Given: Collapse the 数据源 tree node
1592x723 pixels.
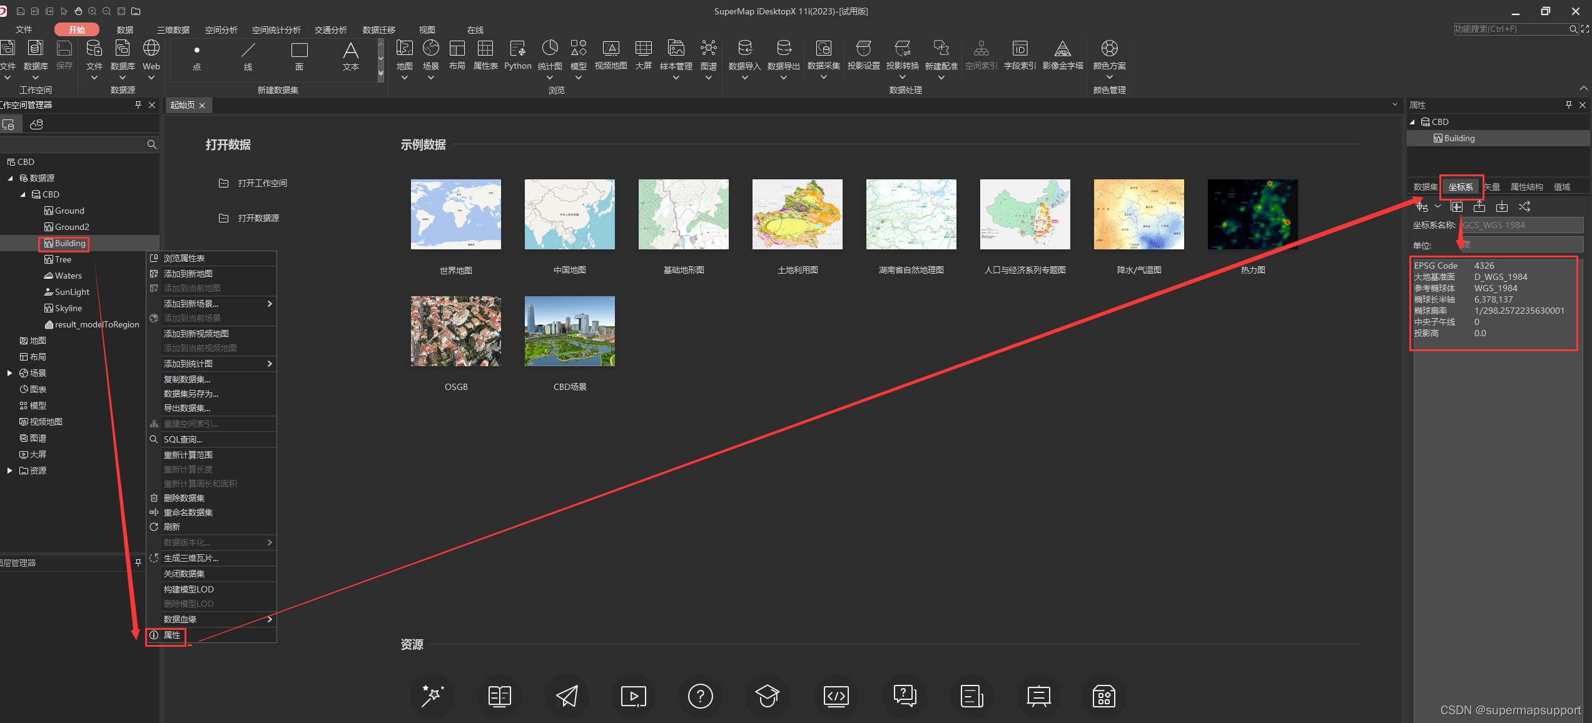Looking at the screenshot, I should coord(10,178).
